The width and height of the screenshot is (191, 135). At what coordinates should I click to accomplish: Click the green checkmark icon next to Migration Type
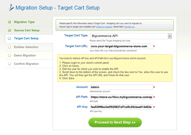pyautogui.click(x=10, y=22)
